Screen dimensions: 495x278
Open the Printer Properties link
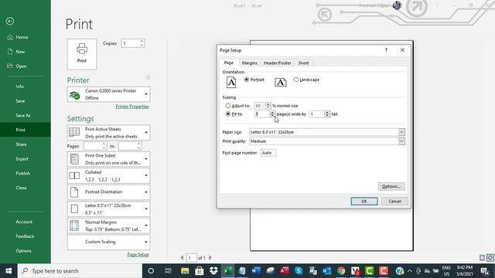click(x=132, y=107)
